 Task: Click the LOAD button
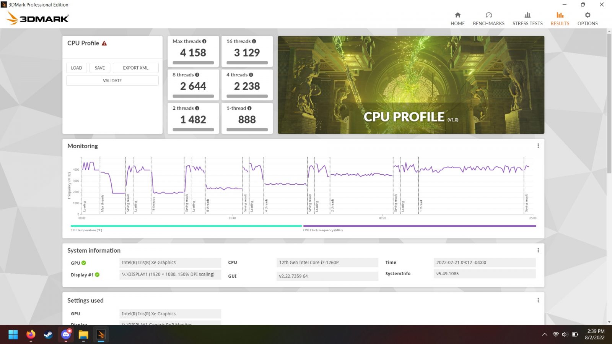(x=76, y=68)
